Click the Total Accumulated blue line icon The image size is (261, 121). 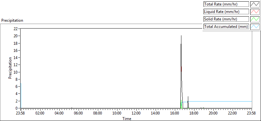(x=255, y=26)
